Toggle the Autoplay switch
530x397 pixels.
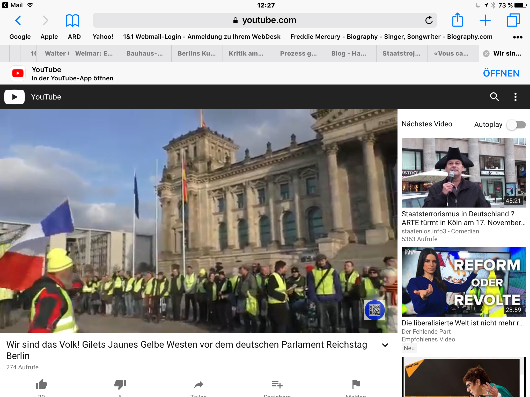coord(516,125)
